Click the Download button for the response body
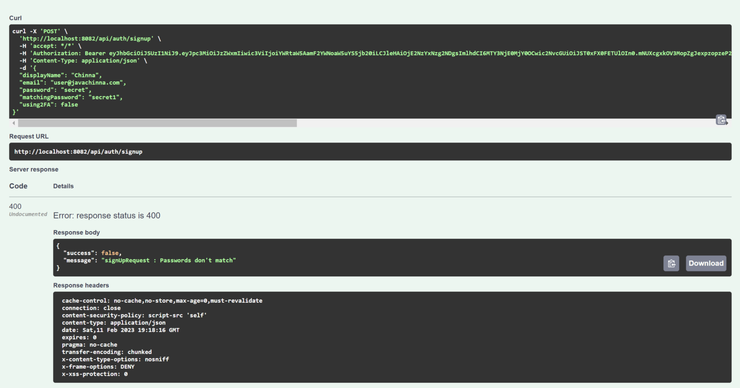This screenshot has height=388, width=740. (x=706, y=263)
